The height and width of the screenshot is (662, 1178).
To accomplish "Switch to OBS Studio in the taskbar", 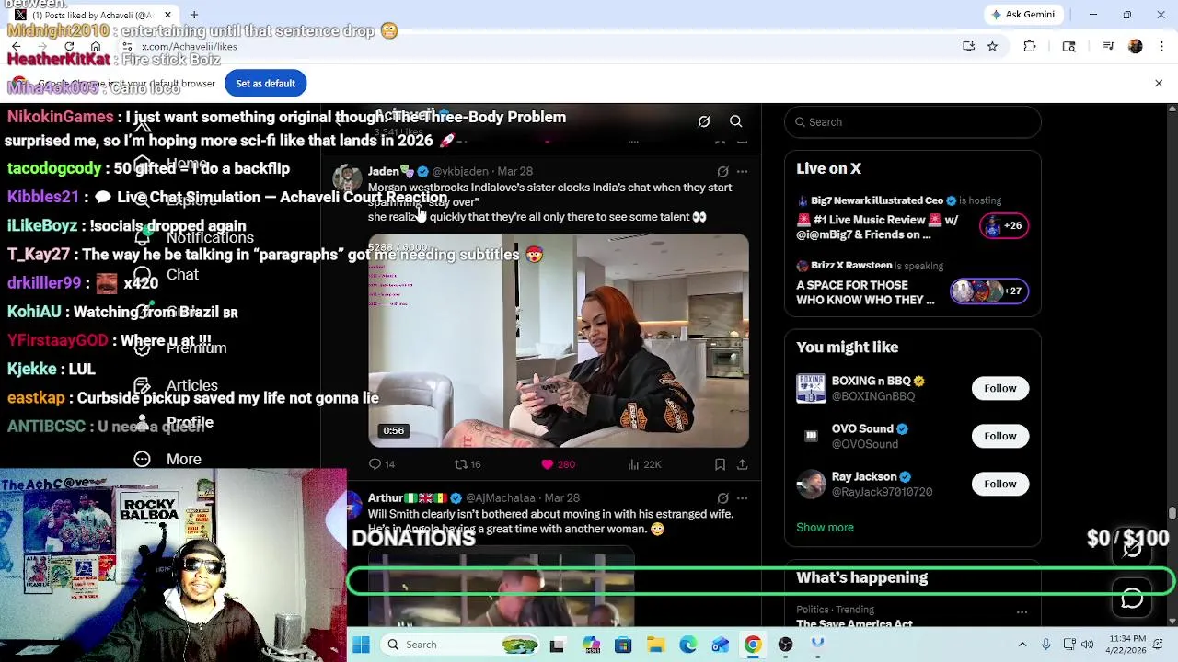I will pos(785,645).
